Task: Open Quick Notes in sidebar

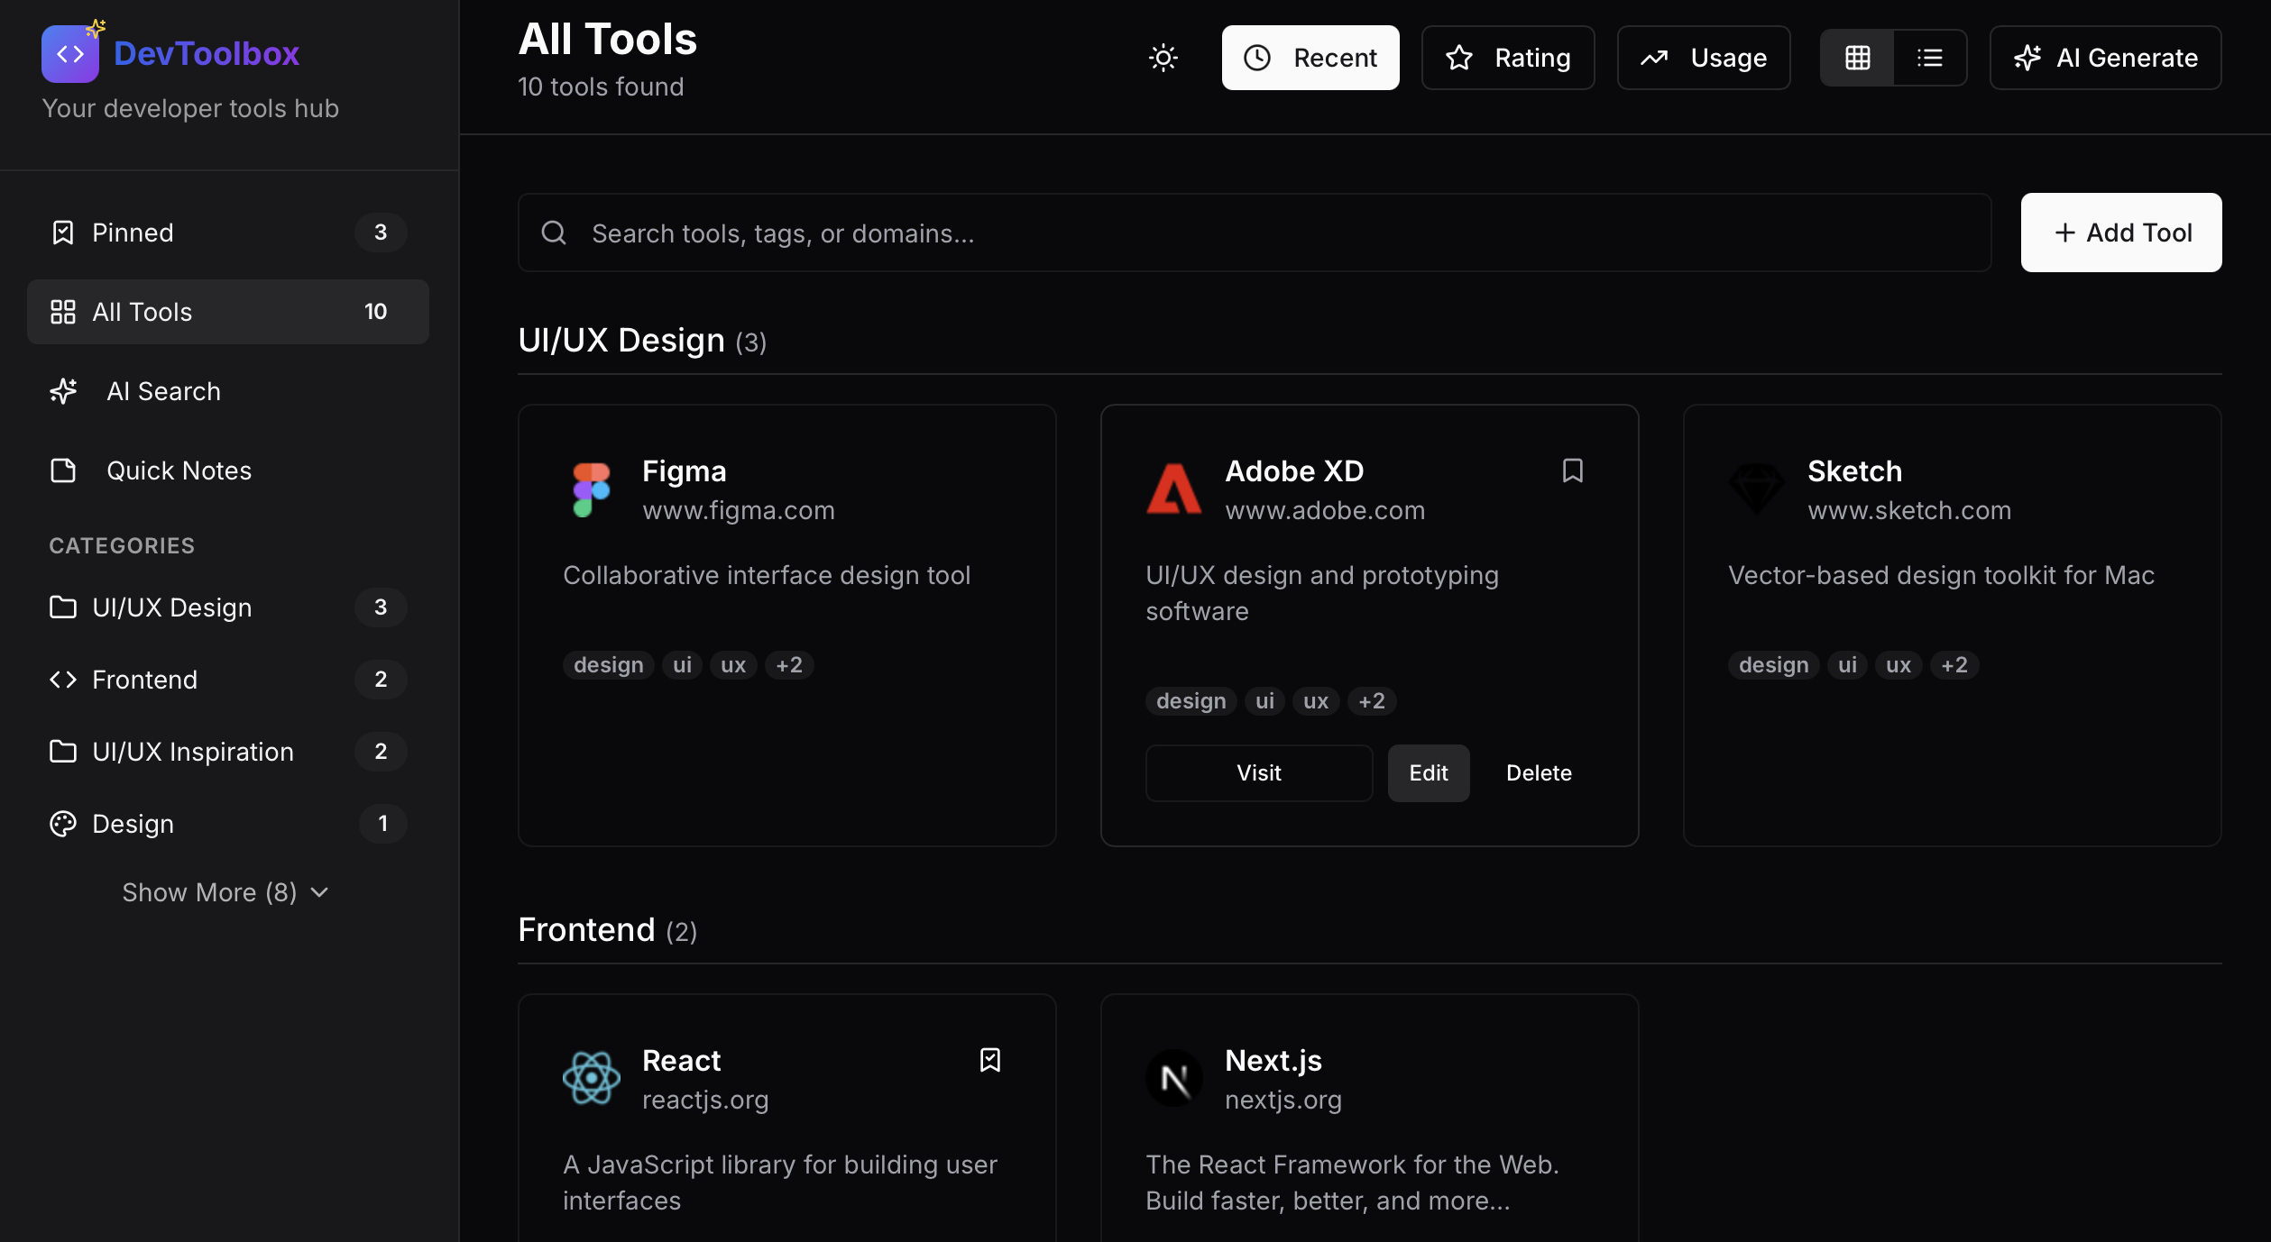Action: coord(228,470)
